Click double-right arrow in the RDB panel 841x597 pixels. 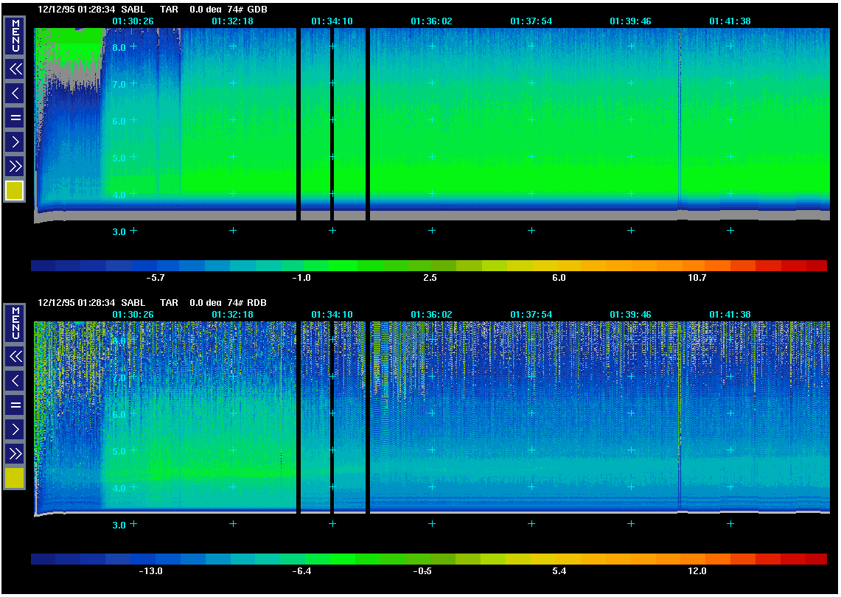(x=15, y=453)
